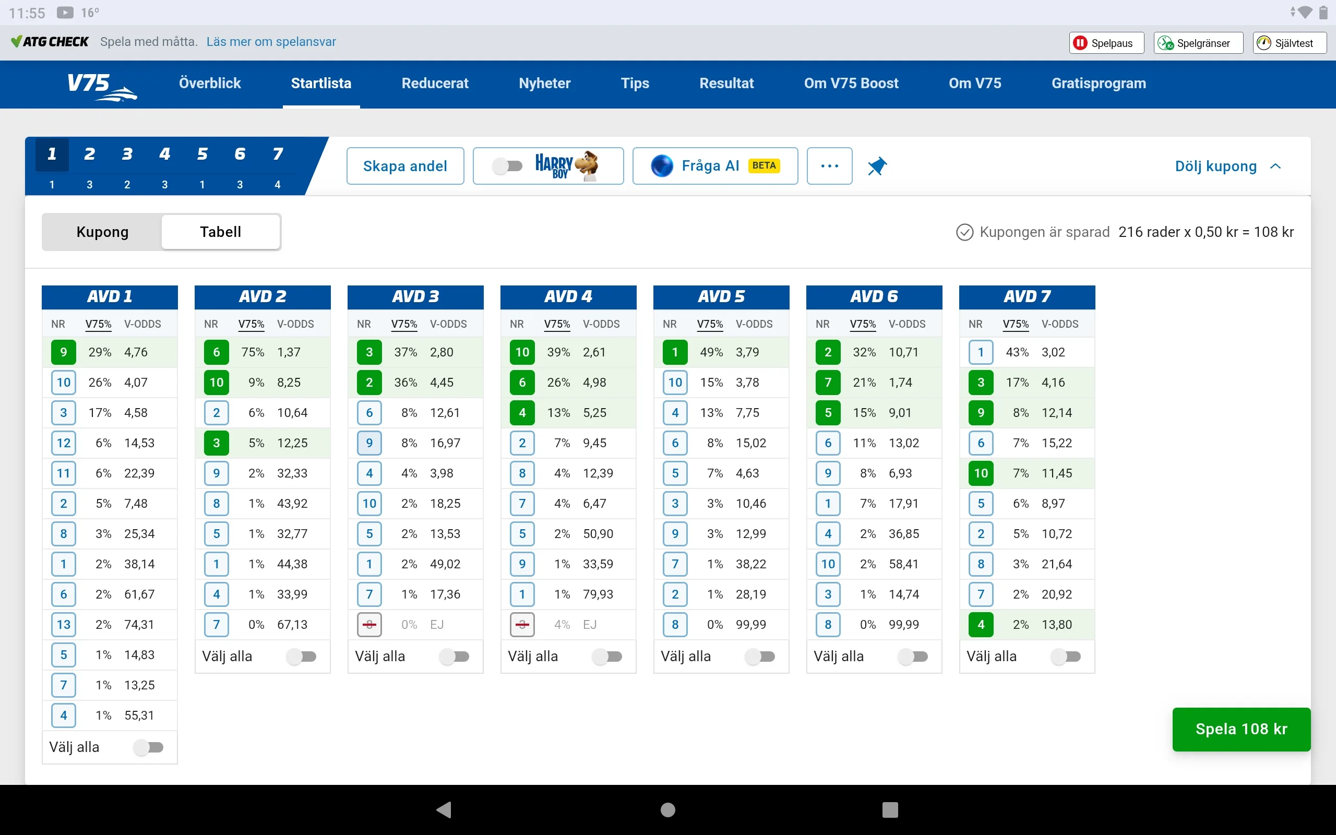Screen dimensions: 1336x835
Task: Open the Resultat menu item
Action: [x=726, y=83]
